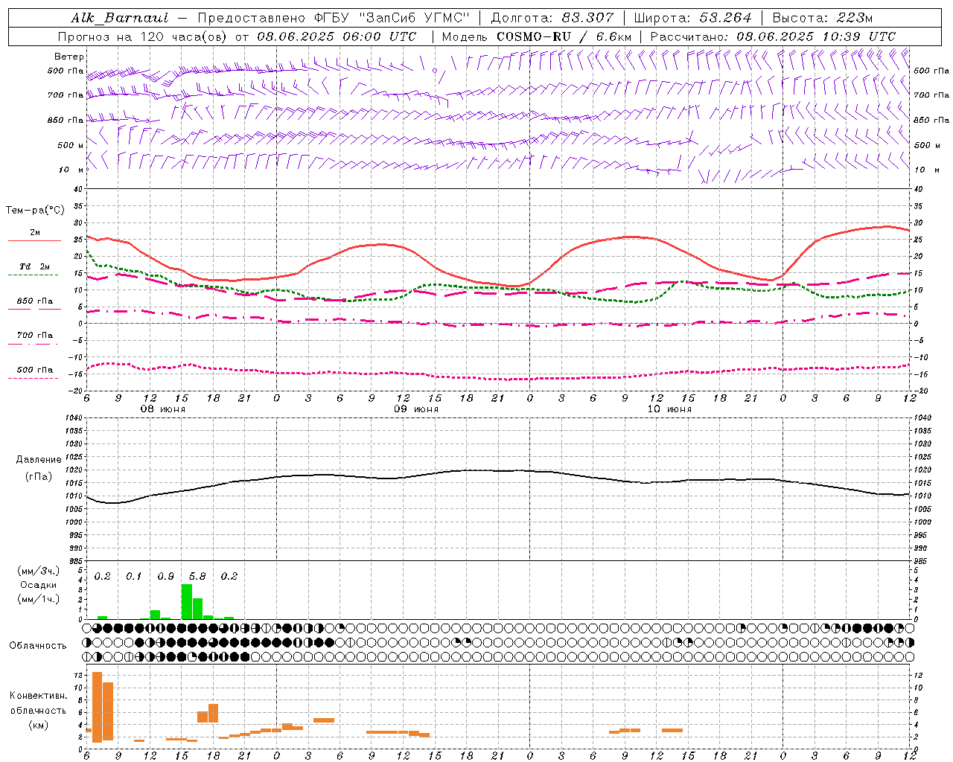Select the 'Широта: 53.264' header value

click(692, 18)
